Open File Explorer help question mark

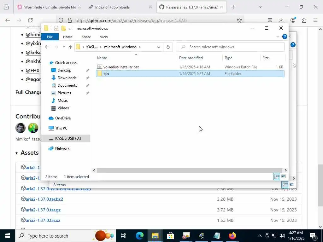(x=285, y=37)
